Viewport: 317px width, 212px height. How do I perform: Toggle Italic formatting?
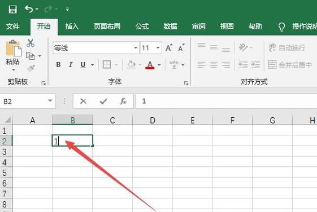pos(71,64)
